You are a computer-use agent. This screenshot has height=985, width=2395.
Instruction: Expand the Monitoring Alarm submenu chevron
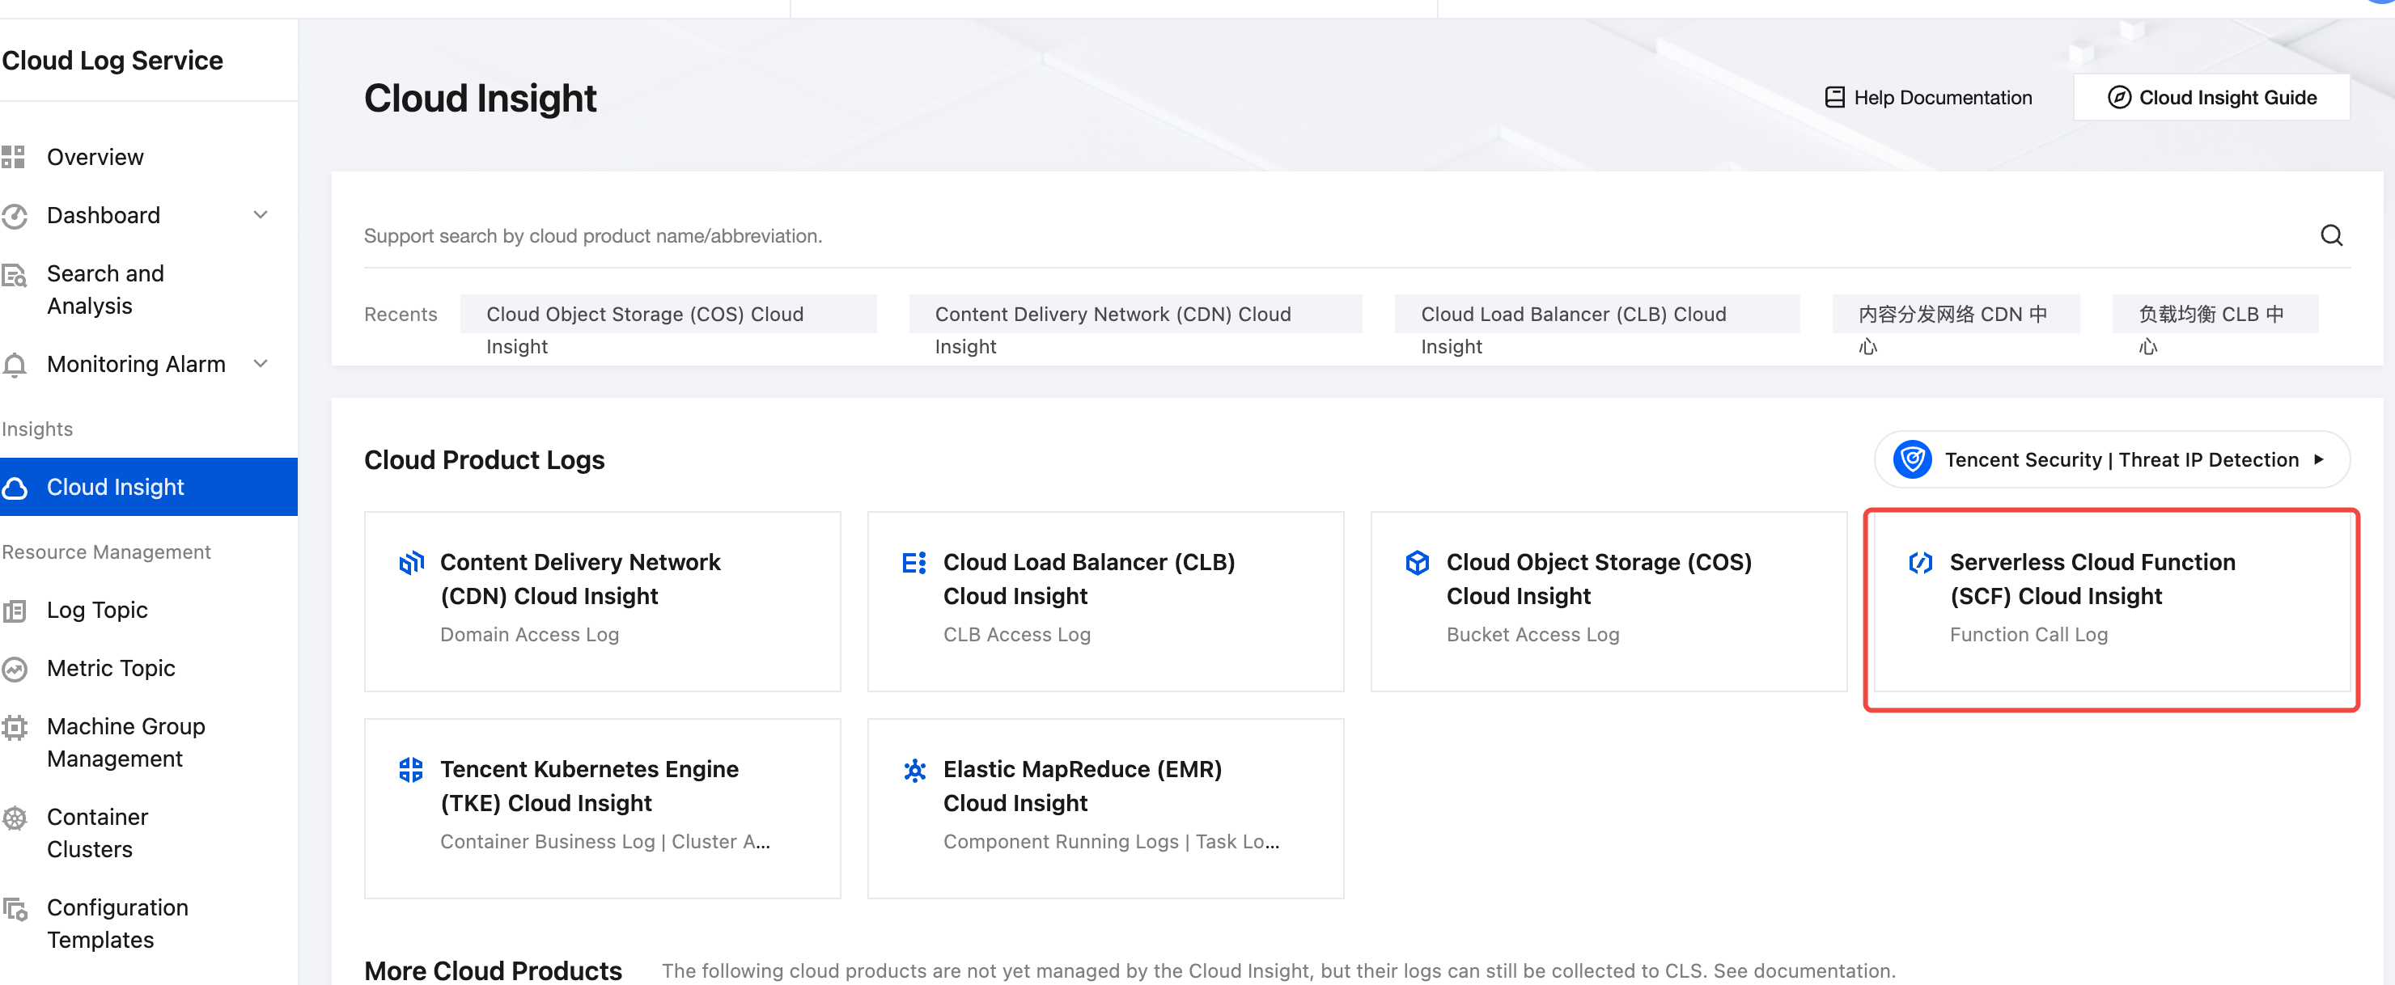point(261,363)
